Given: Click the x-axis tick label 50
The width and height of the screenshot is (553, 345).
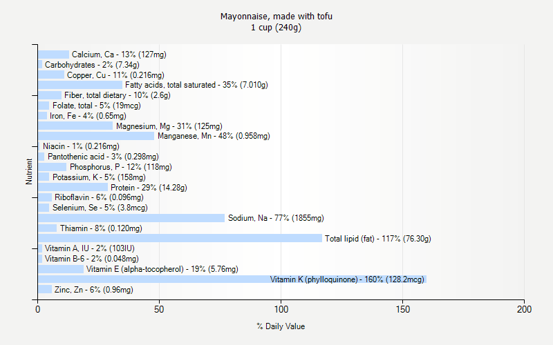Looking at the screenshot, I should coord(159,309).
